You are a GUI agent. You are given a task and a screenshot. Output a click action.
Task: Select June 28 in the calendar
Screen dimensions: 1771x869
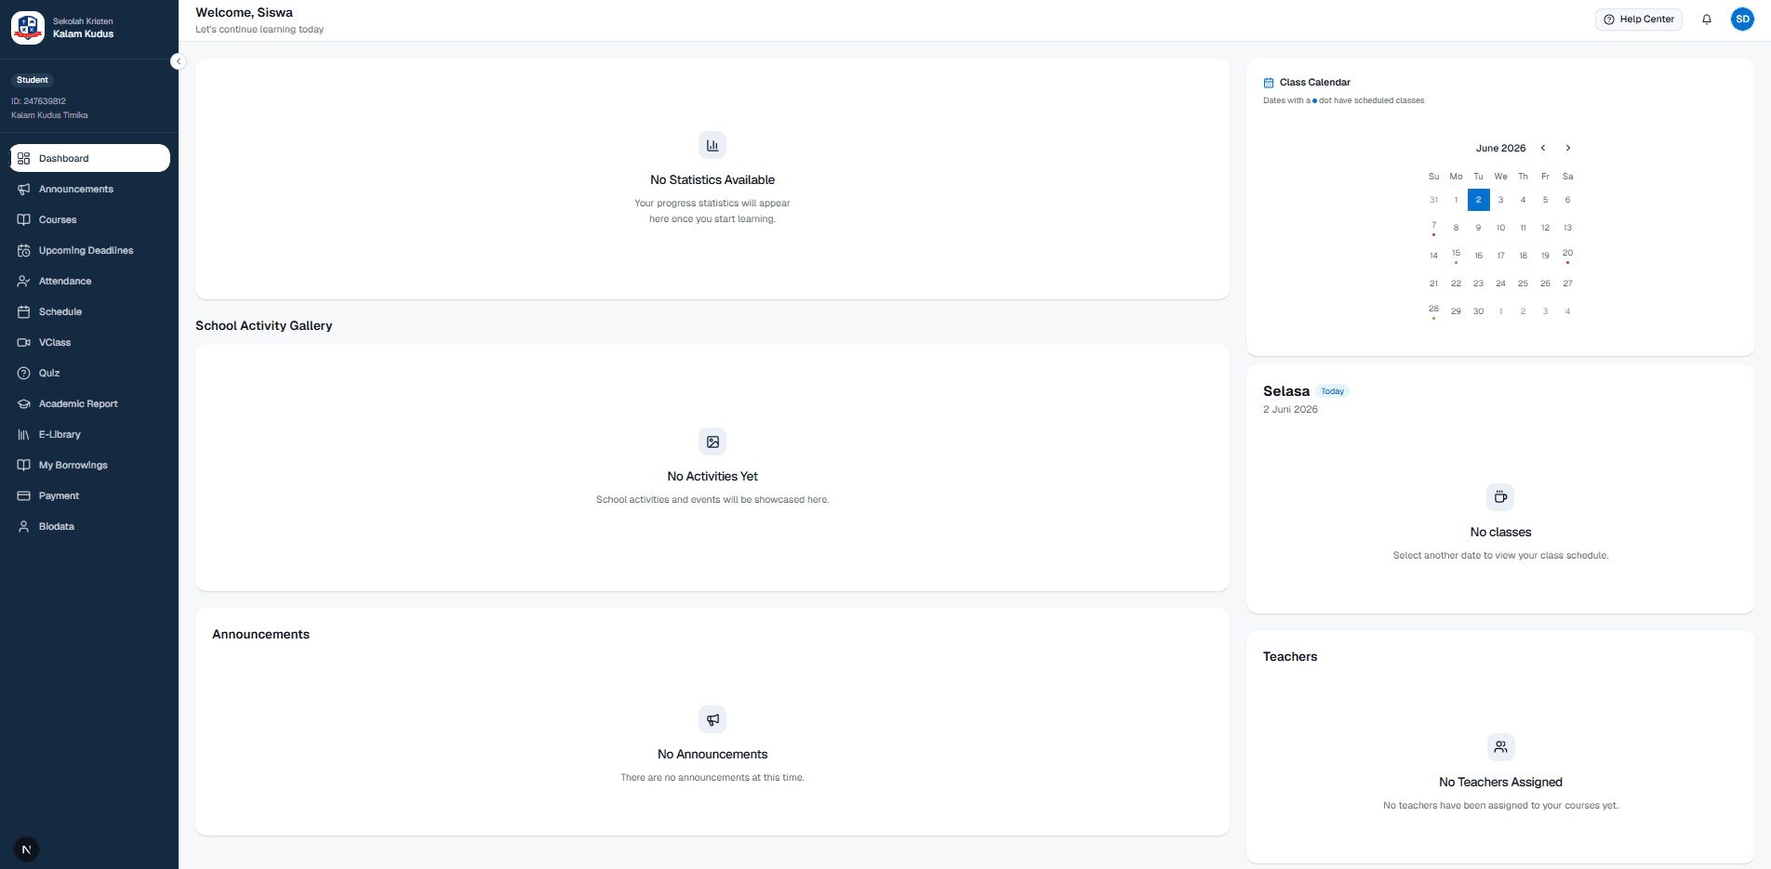[1434, 310]
